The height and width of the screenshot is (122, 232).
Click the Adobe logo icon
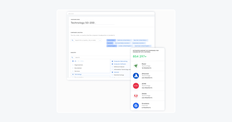point(136,96)
